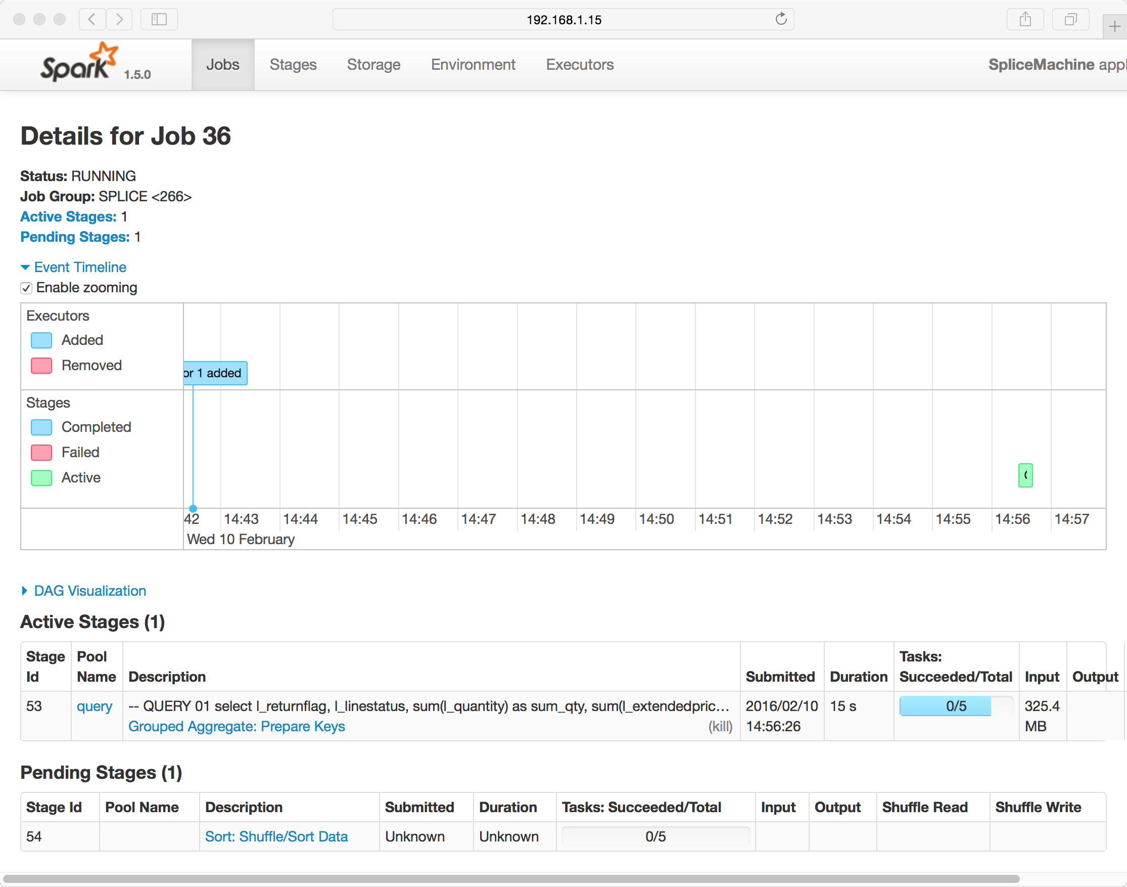This screenshot has height=887, width=1127.
Task: Go back with the browser back arrow
Action: (x=92, y=19)
